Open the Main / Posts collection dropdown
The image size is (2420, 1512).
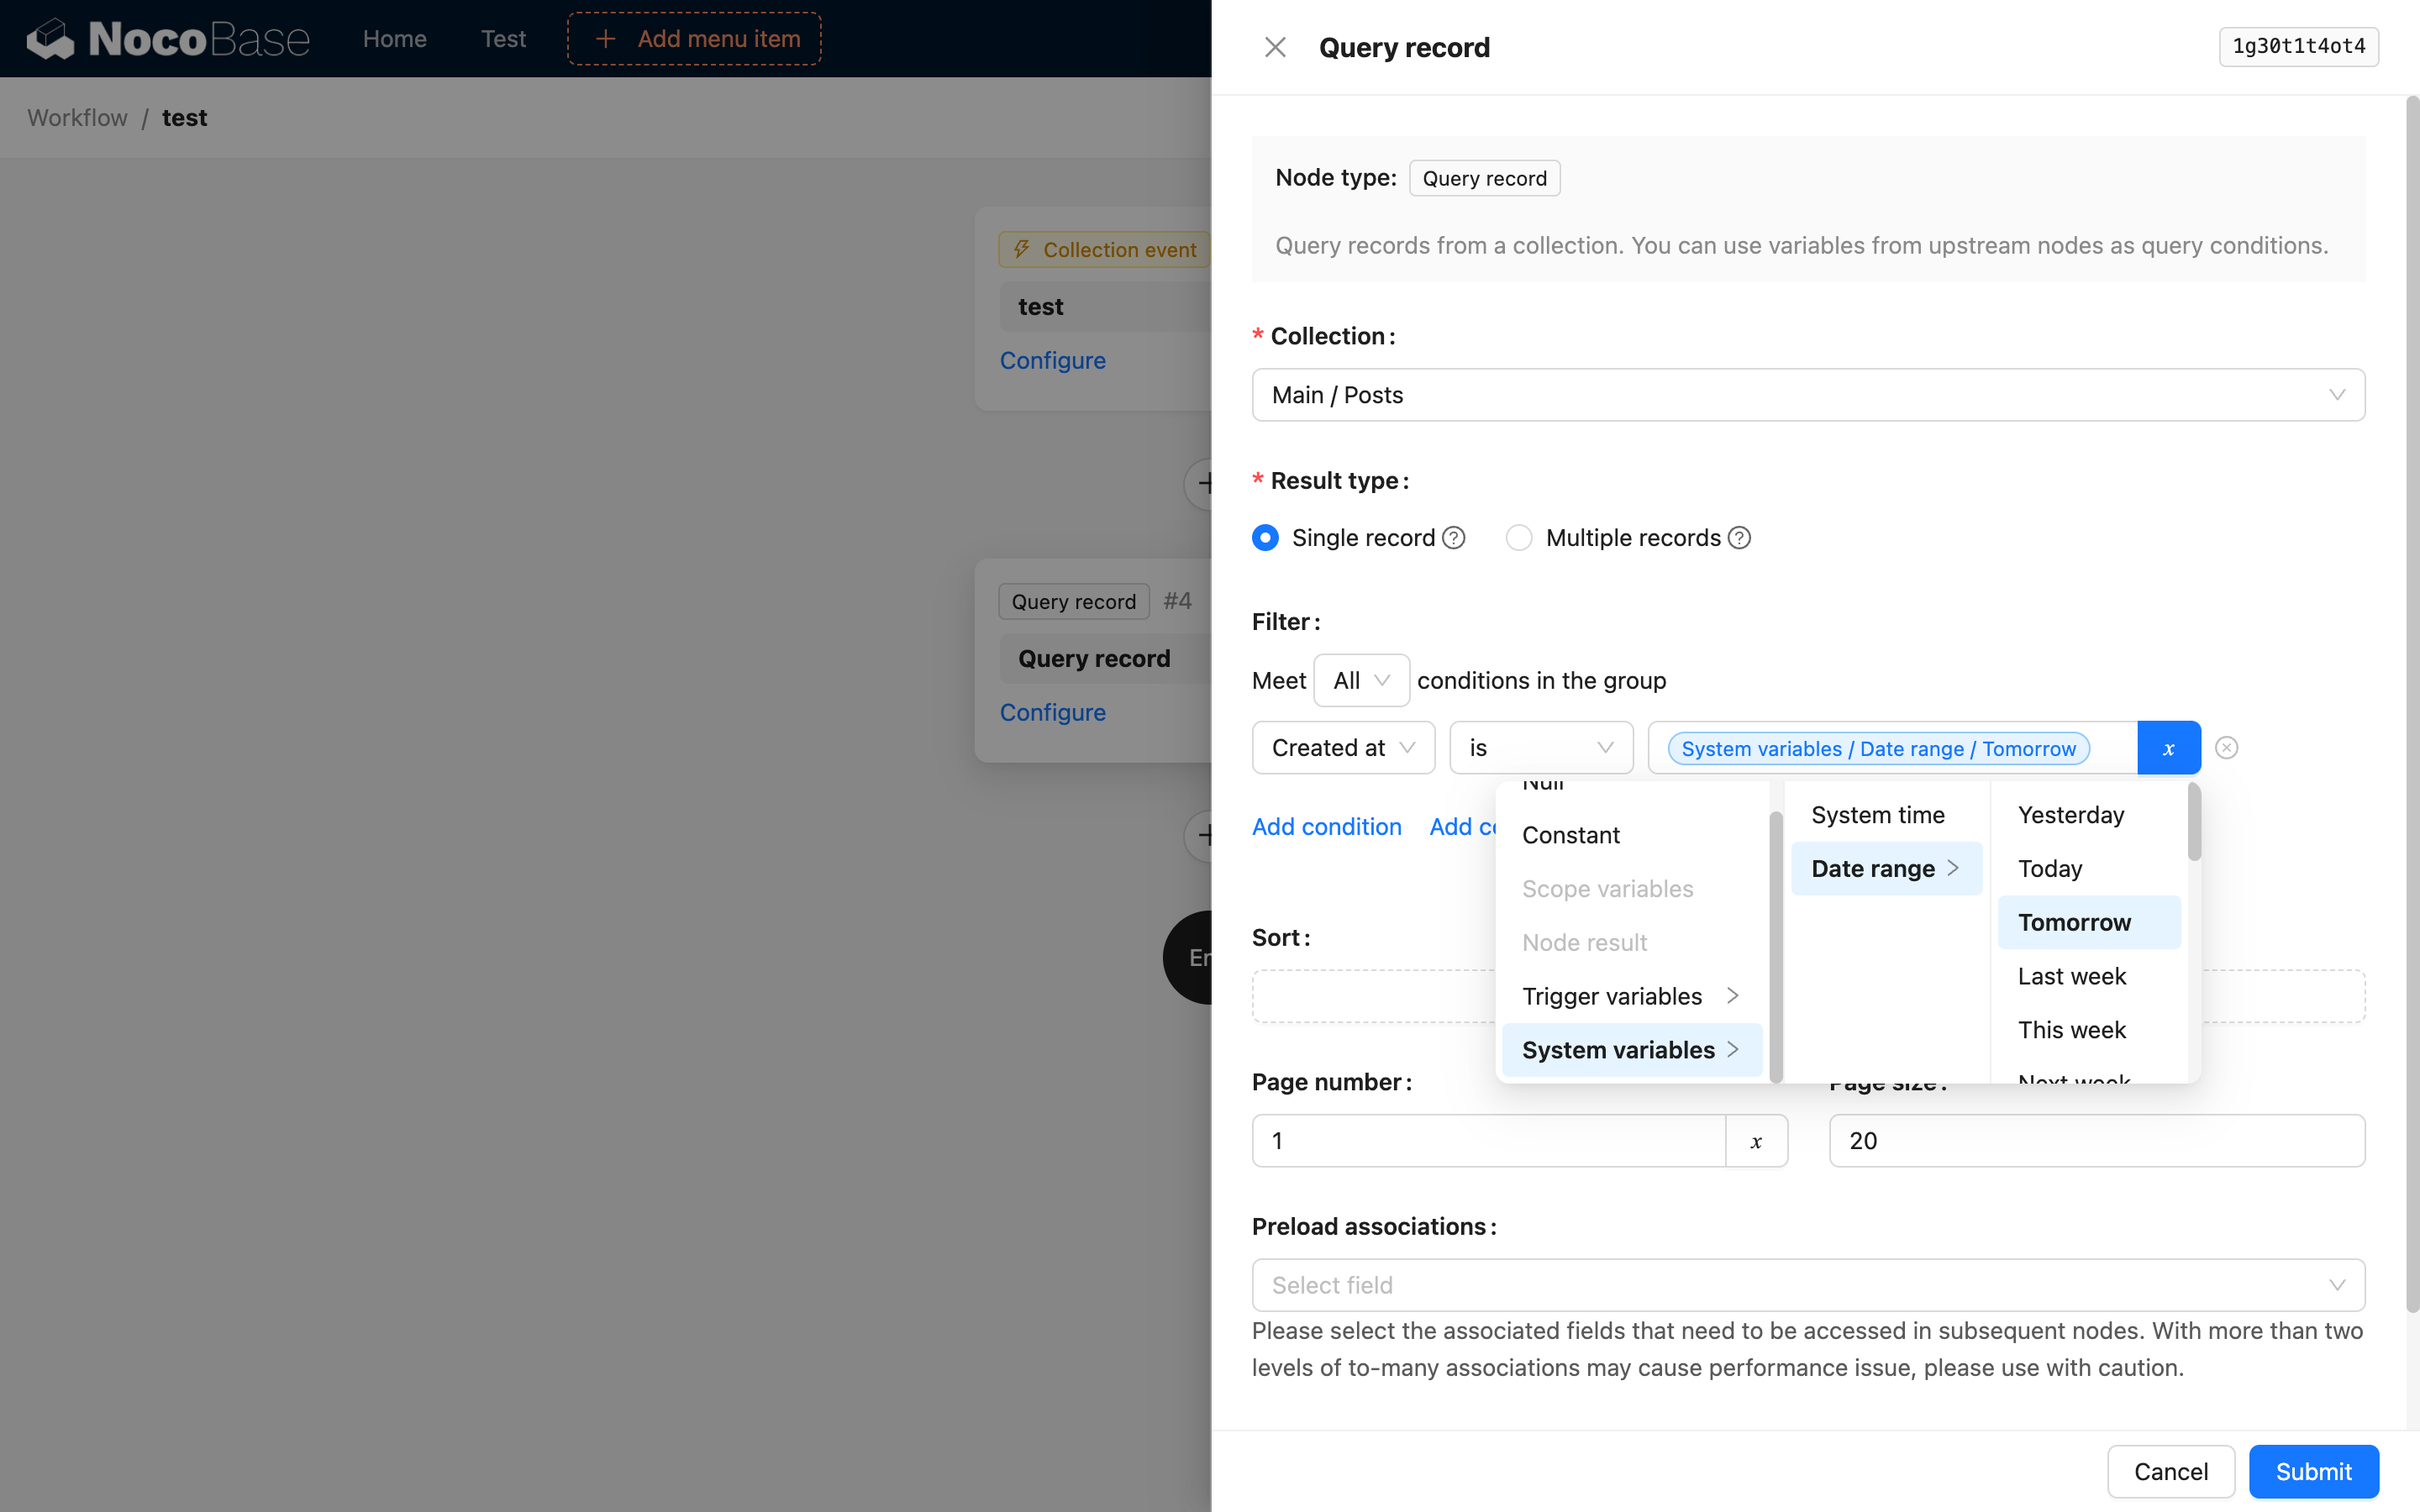point(1808,395)
